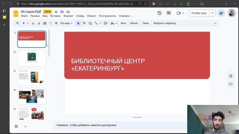The height and width of the screenshot is (134, 239).
Task: Click the filmstrip vertical scrollbar
Action: click(49, 43)
